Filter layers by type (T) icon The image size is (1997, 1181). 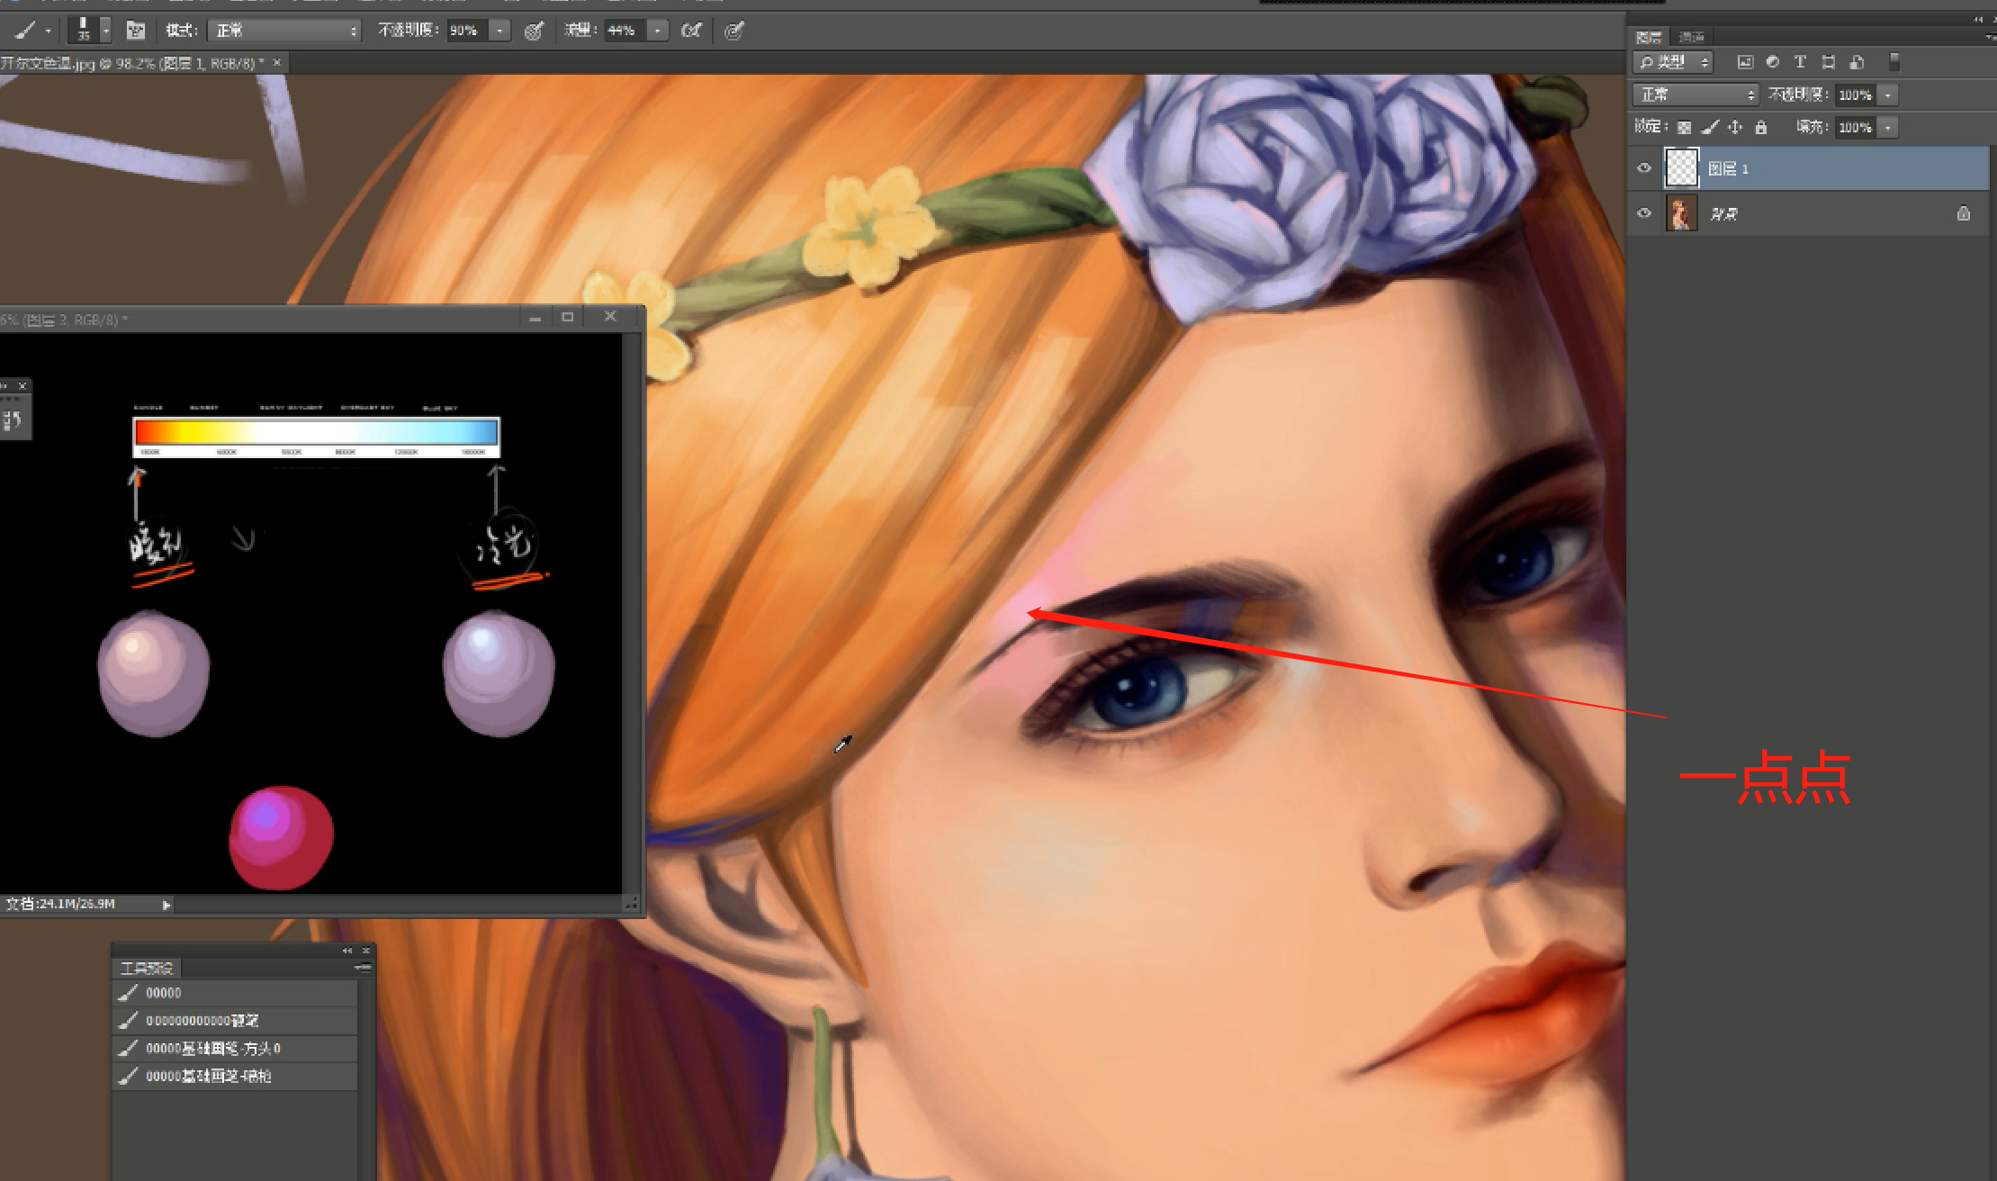tap(1800, 62)
